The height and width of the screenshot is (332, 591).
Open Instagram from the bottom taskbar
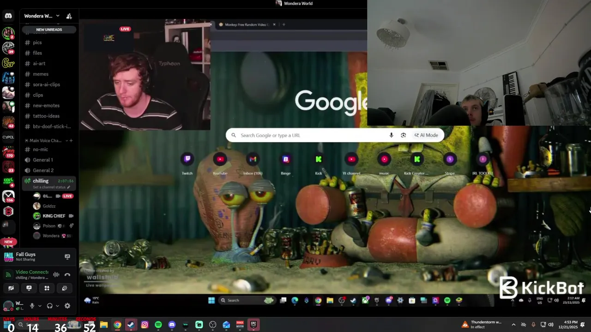[145, 325]
